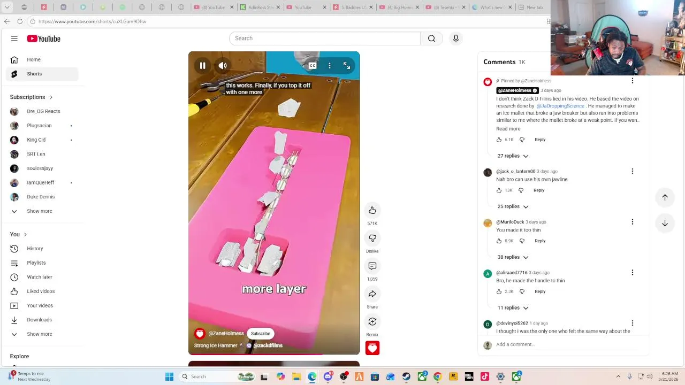Open @JalDroppingScience mention link

pyautogui.click(x=560, y=106)
